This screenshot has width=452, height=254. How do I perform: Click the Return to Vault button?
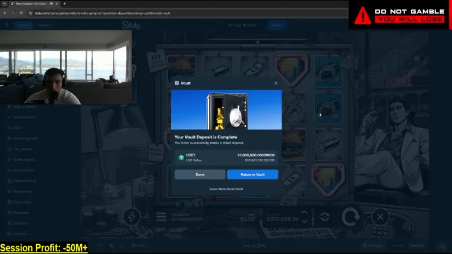[253, 174]
